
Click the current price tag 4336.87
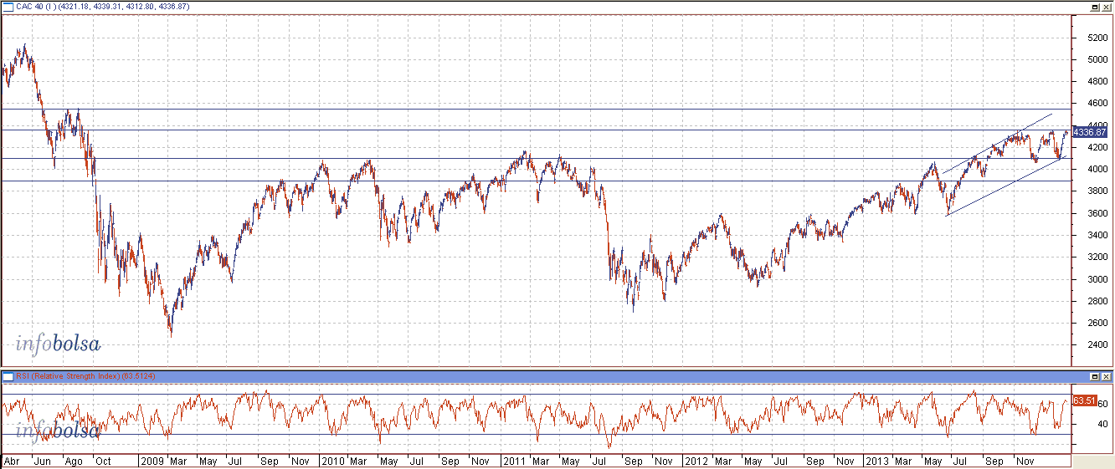1091,132
